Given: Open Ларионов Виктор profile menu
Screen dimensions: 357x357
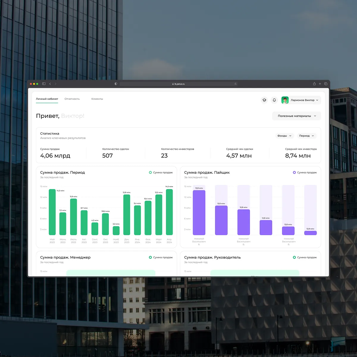Looking at the screenshot, I should point(301,100).
